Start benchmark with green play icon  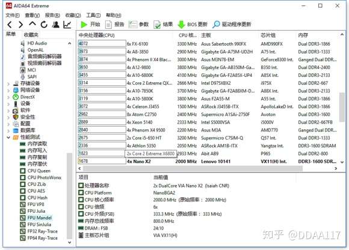(x=84, y=25)
